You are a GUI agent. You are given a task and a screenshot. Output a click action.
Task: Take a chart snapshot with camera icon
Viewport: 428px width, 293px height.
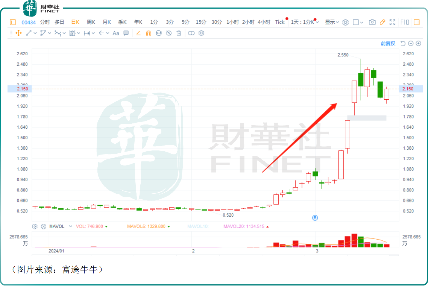pyautogui.click(x=372, y=22)
